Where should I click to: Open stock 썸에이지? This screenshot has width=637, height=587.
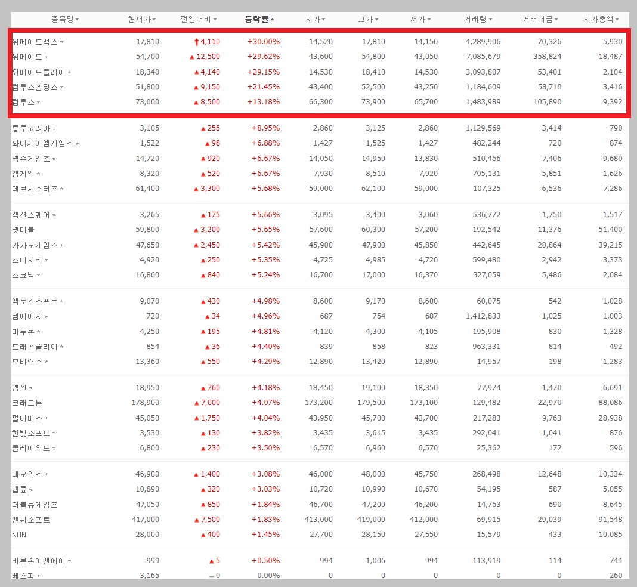[27, 316]
